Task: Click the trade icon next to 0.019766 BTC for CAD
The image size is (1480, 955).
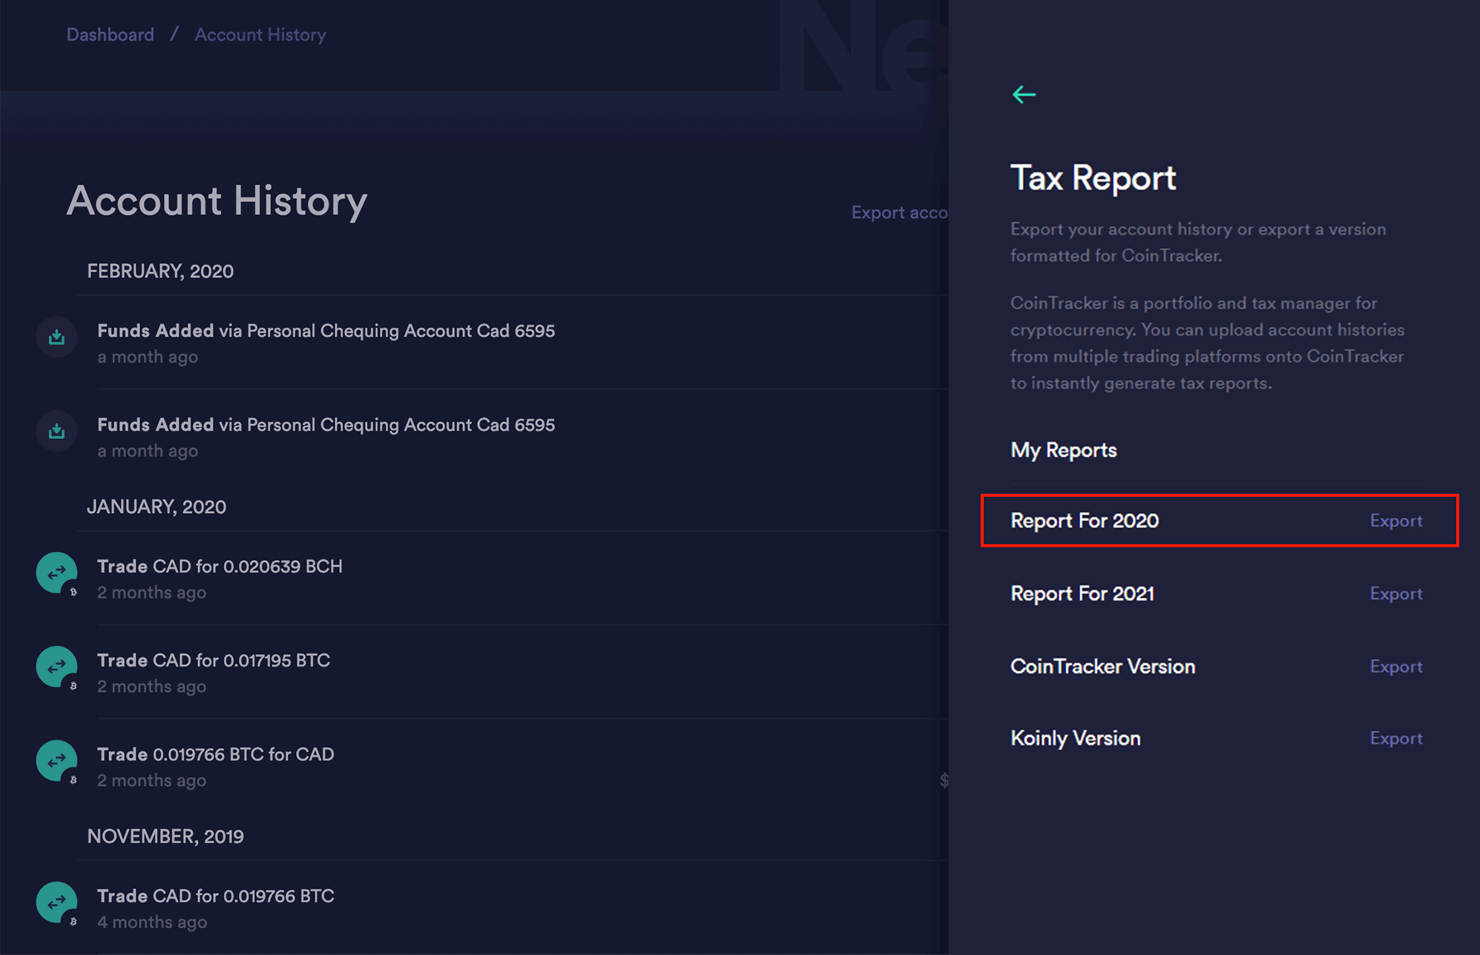Action: 56,761
